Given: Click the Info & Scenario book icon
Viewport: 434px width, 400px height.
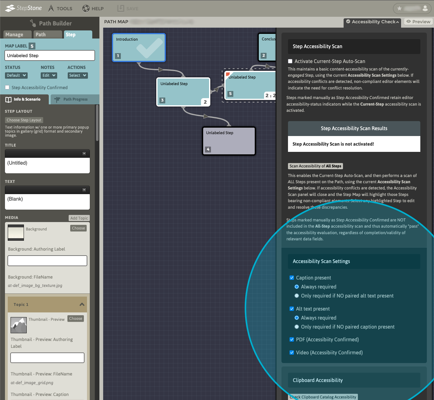Looking at the screenshot, I should pyautogui.click(x=8, y=99).
